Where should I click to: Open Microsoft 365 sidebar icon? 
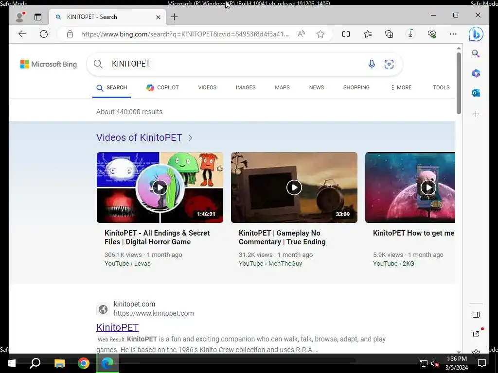(476, 73)
